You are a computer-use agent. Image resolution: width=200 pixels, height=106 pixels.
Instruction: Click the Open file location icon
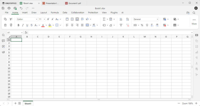coord(188,13)
